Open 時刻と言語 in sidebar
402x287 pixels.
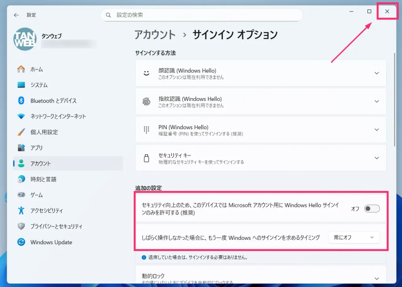[x=68, y=179]
